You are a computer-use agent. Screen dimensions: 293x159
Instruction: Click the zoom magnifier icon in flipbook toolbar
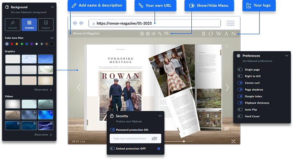[x=160, y=34]
